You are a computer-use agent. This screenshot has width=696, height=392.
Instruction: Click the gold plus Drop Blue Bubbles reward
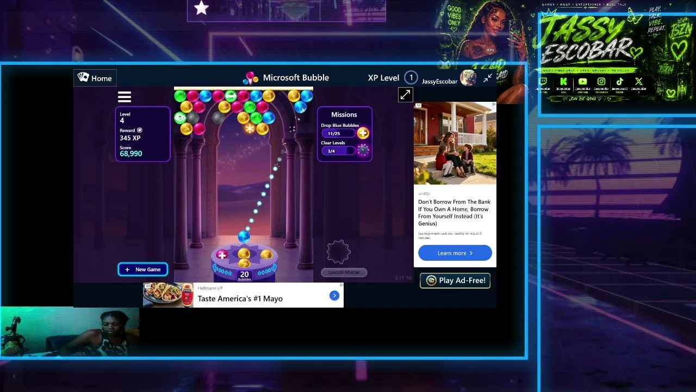click(x=363, y=133)
